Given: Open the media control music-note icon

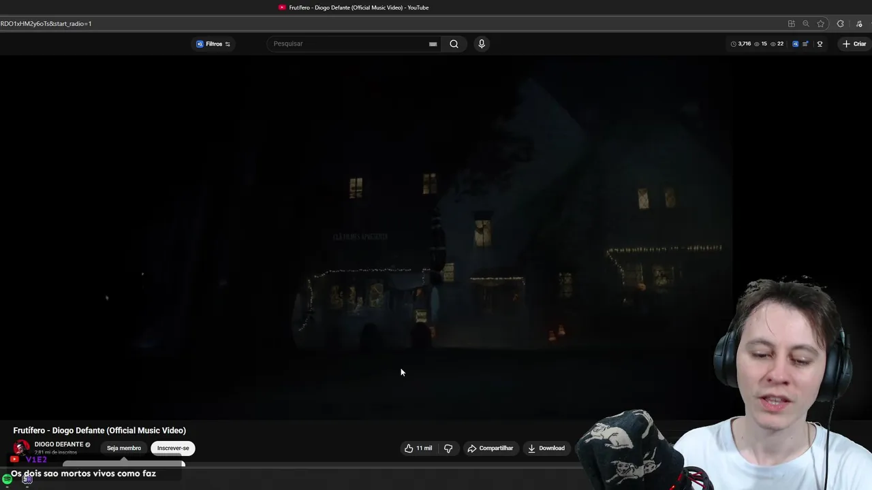Looking at the screenshot, I should 859,23.
